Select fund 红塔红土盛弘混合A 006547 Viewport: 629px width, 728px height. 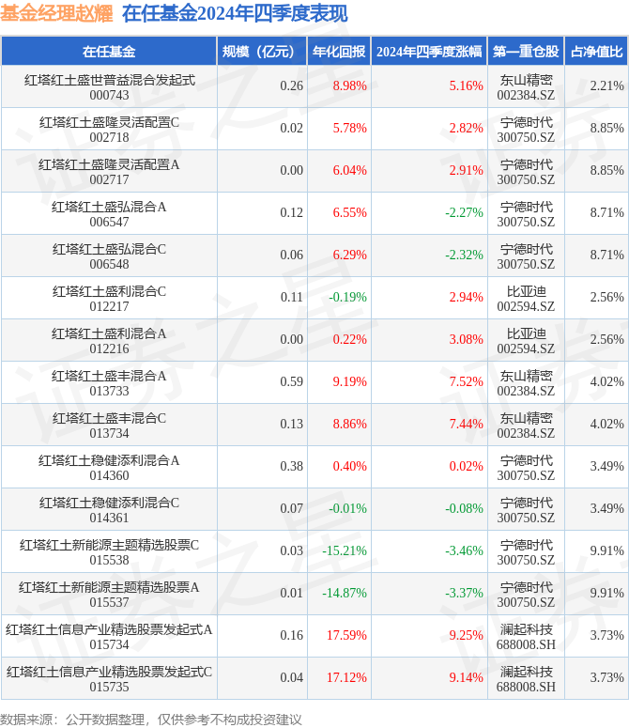coord(109,213)
